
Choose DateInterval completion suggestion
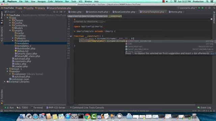[169, 46]
